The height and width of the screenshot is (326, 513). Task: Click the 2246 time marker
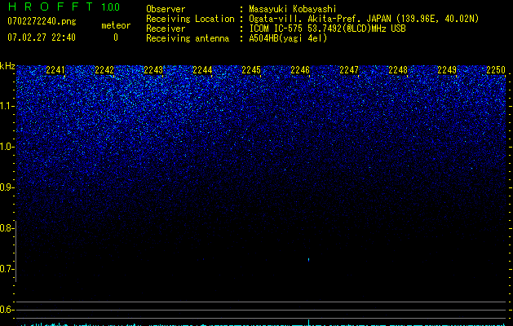point(300,70)
